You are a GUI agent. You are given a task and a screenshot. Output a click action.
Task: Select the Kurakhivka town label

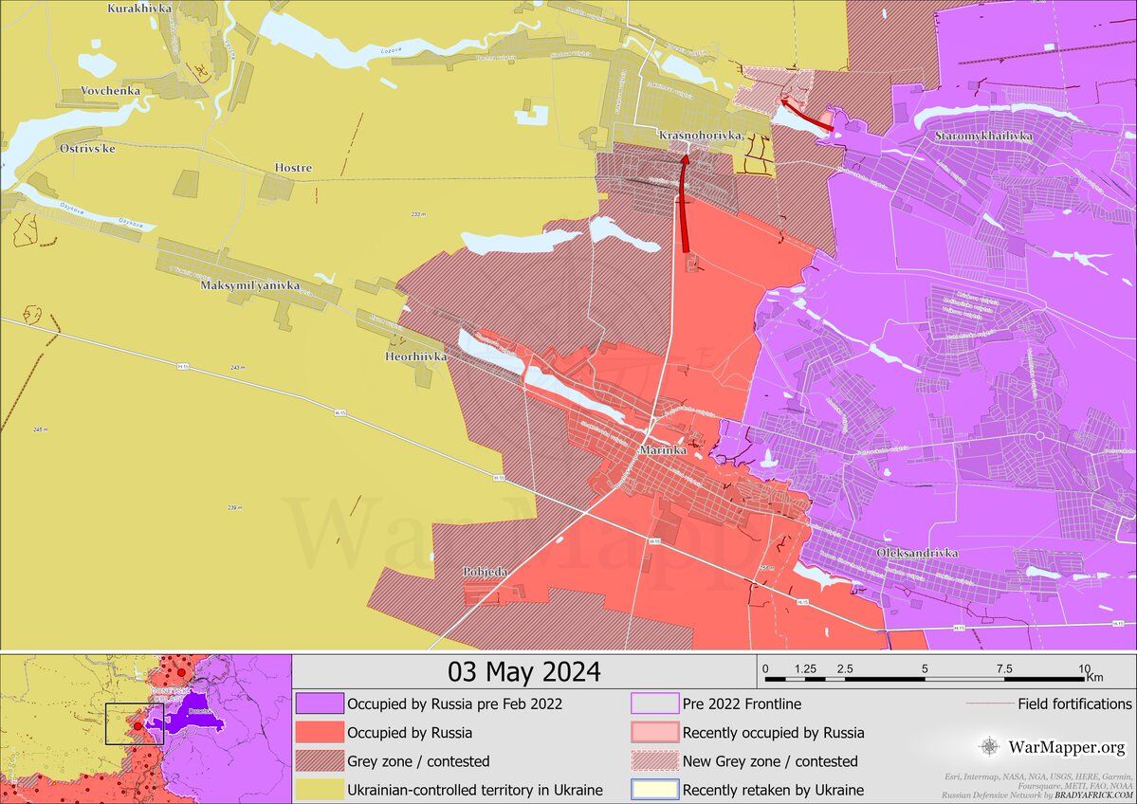(139, 9)
